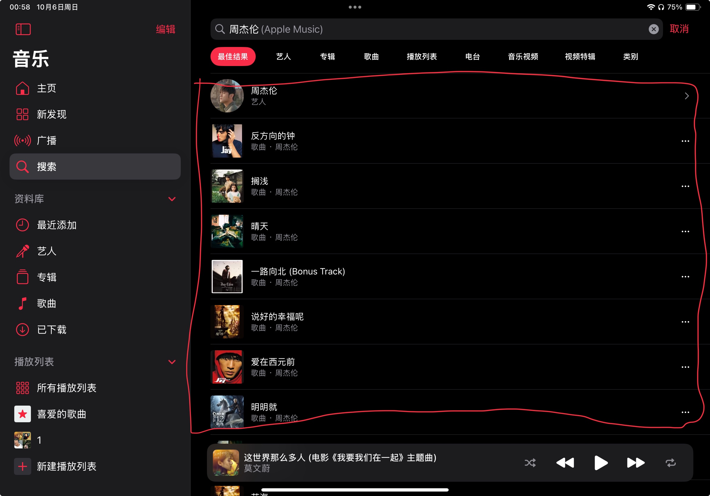
Task: Switch to the 专辑 albums tab
Action: 327,56
